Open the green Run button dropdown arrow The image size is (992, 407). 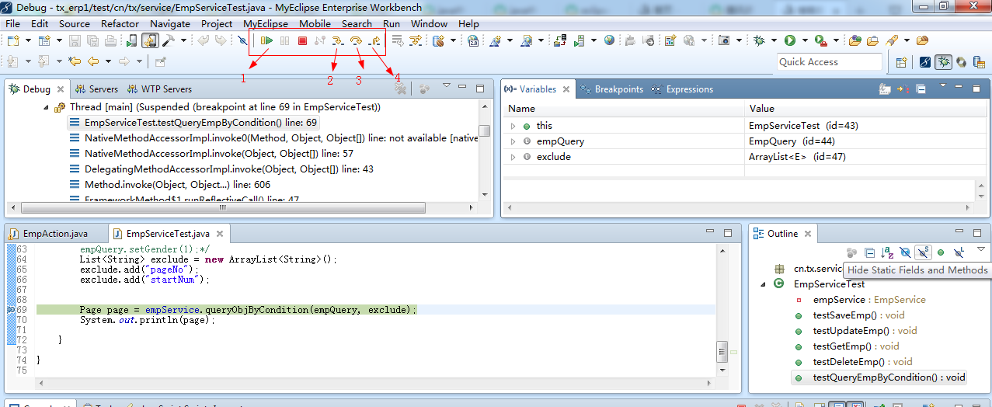(x=805, y=40)
